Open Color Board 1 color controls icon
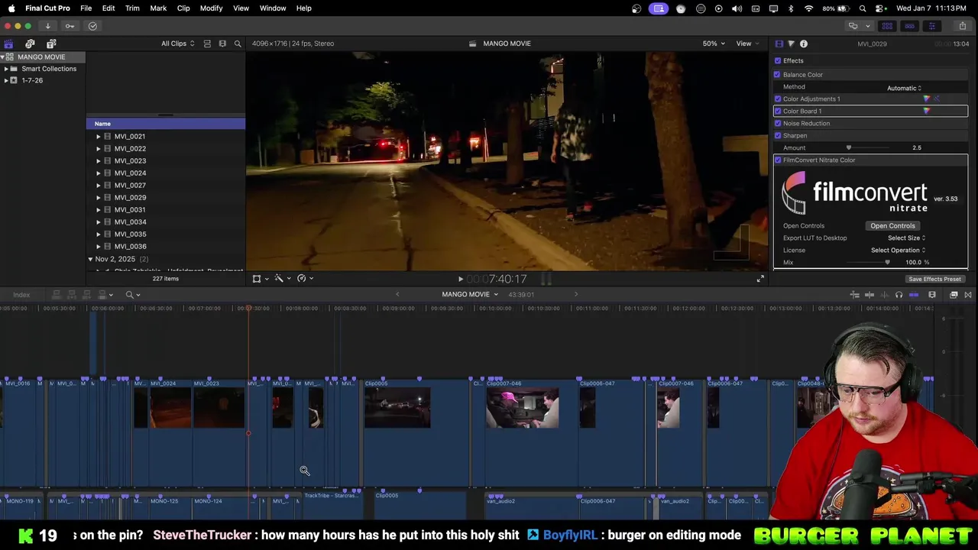The image size is (978, 550). click(x=927, y=111)
